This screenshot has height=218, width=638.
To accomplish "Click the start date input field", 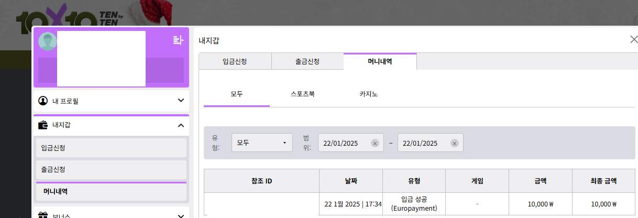I will tap(344, 143).
